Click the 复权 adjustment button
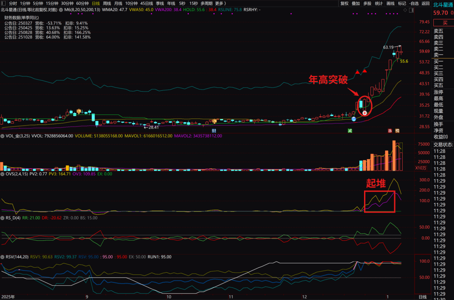Screen dimensions: 454x300 [x=344, y=3]
